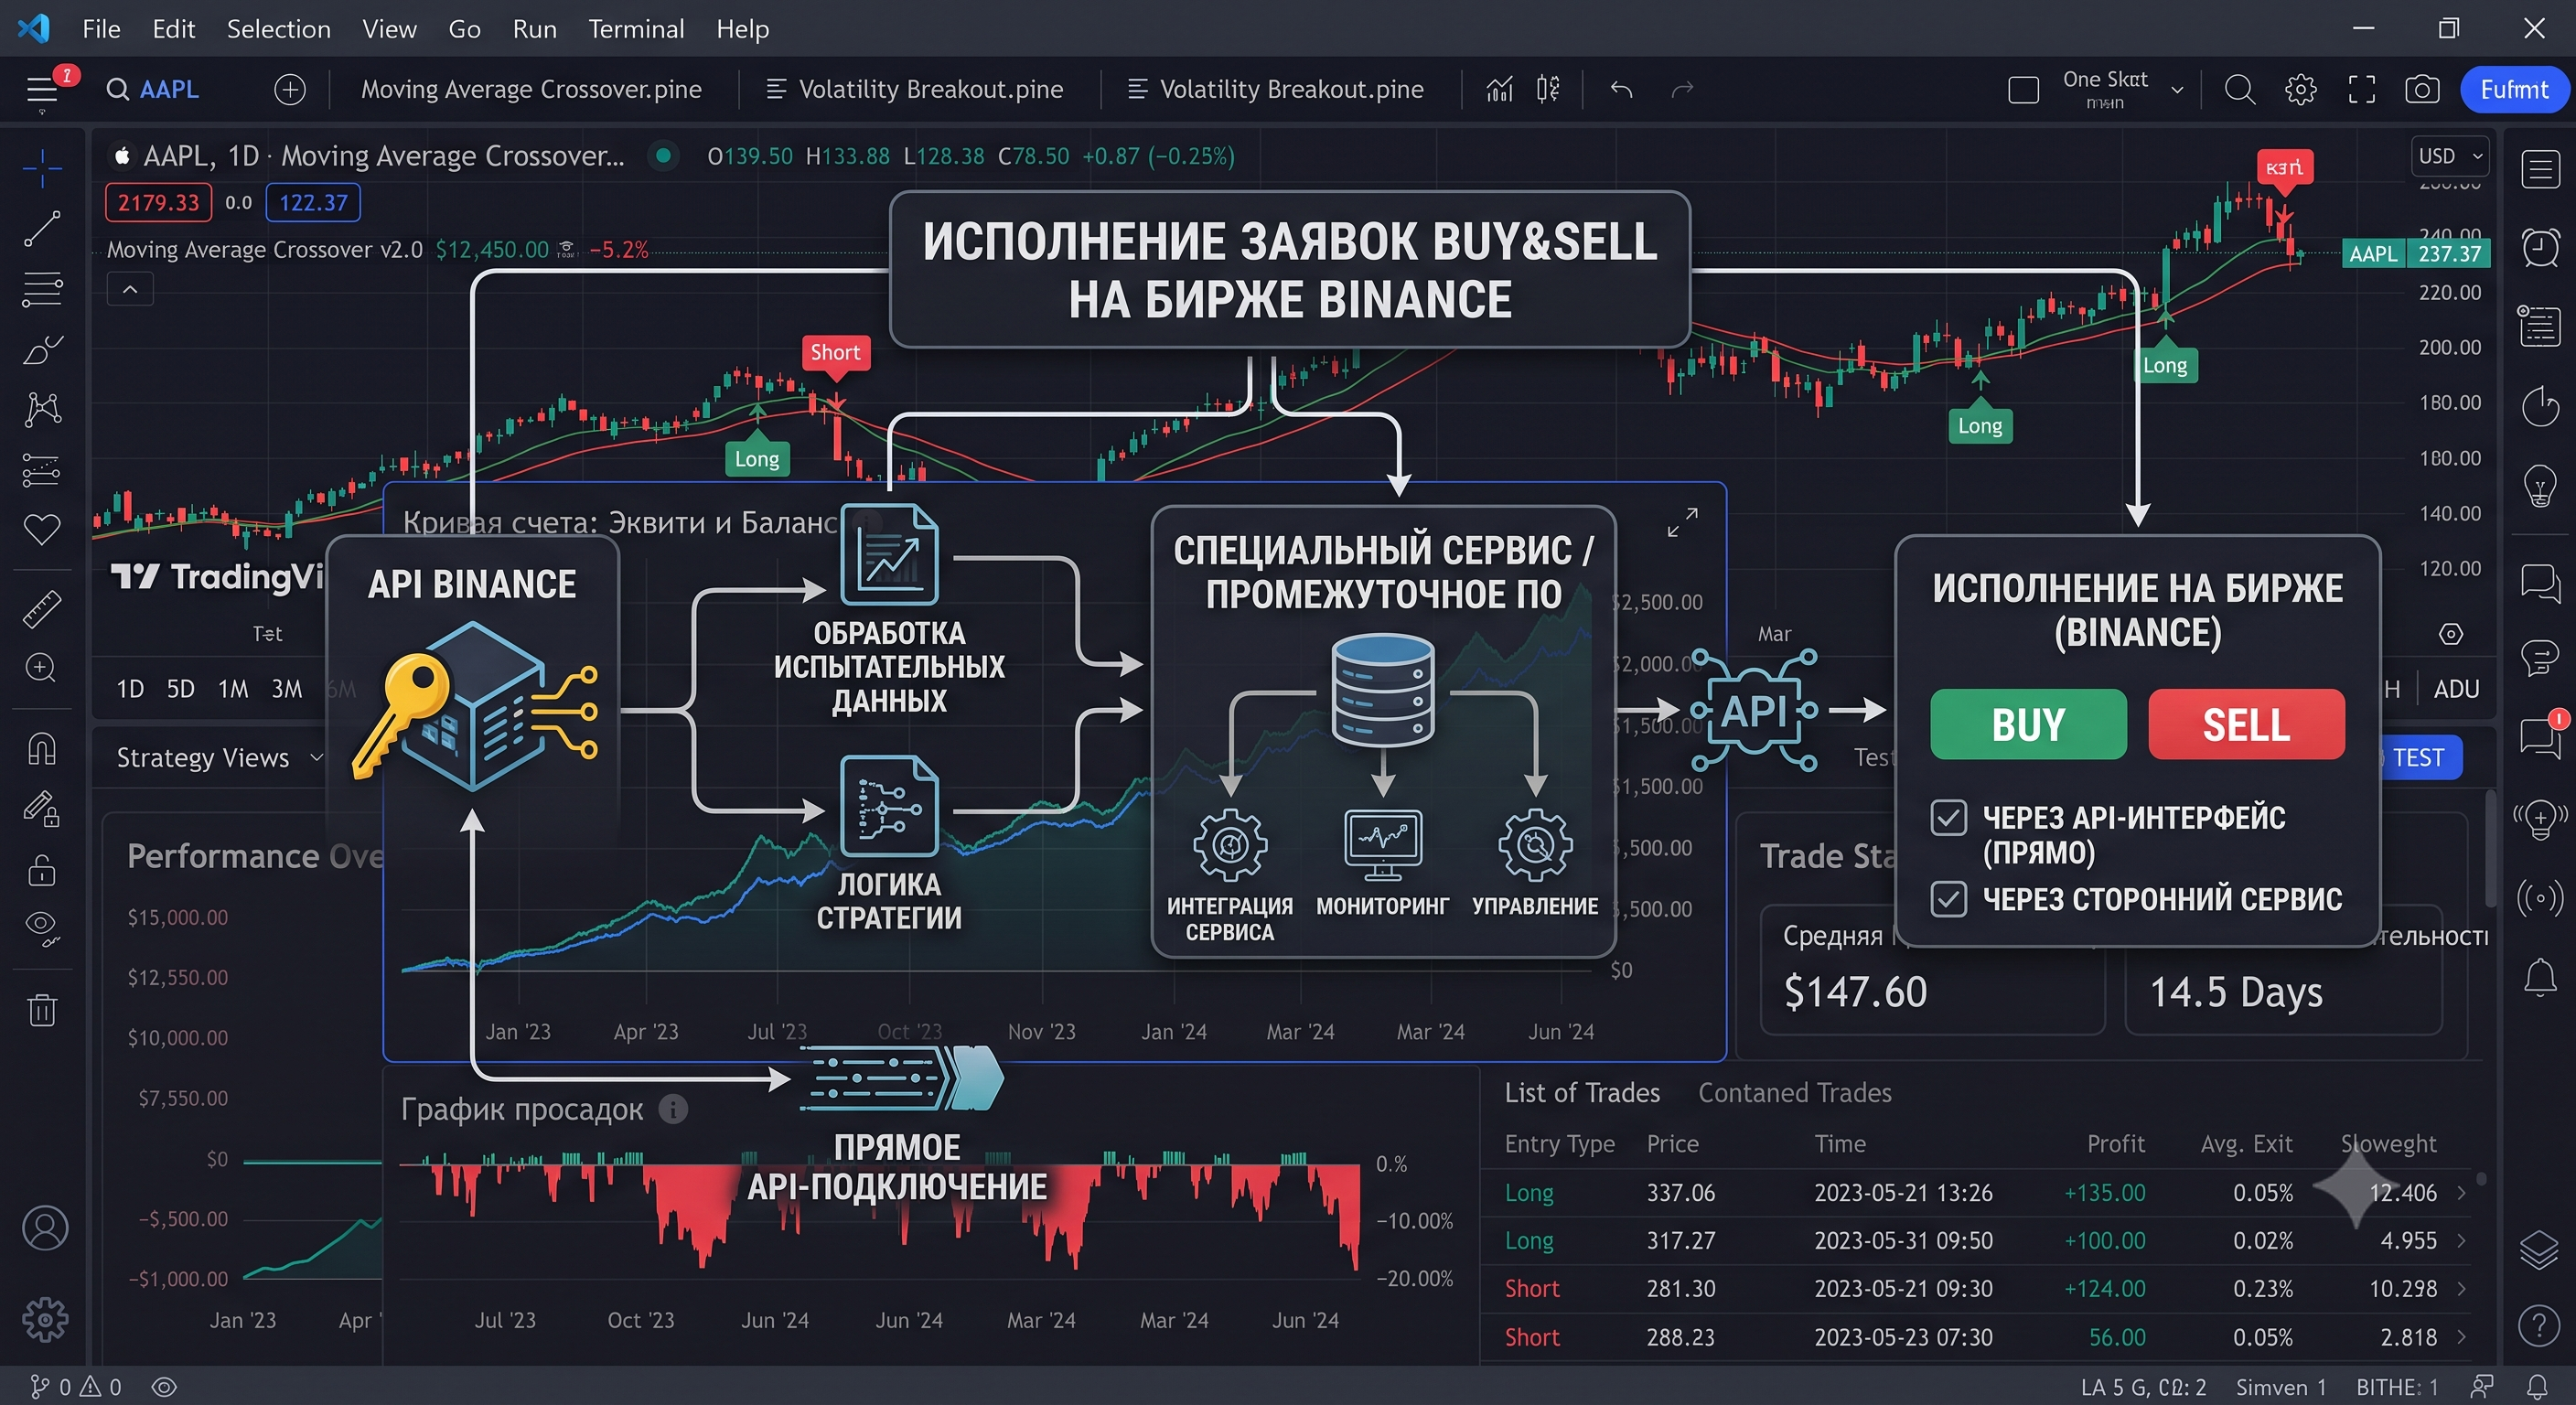The width and height of the screenshot is (2576, 1405).
Task: Open the notifications bell in right sidebar
Action: tap(2540, 976)
